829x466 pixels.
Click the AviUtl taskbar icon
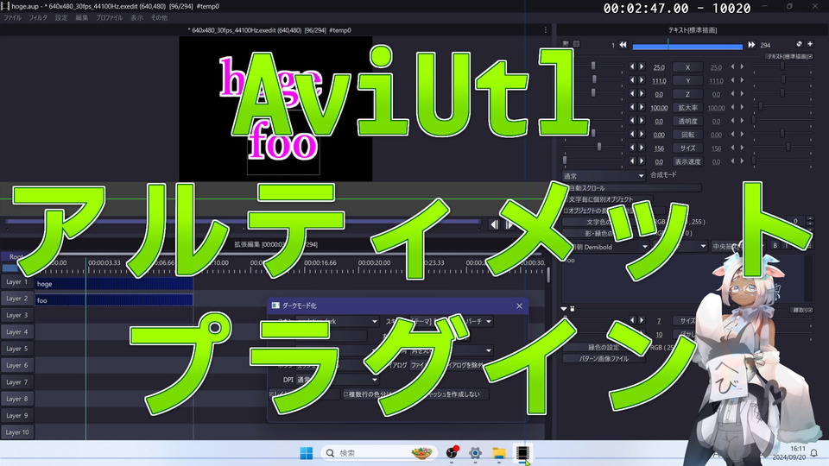(x=522, y=453)
